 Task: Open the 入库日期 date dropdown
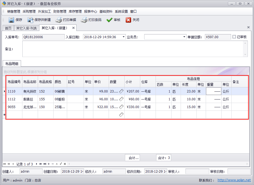point(123,37)
